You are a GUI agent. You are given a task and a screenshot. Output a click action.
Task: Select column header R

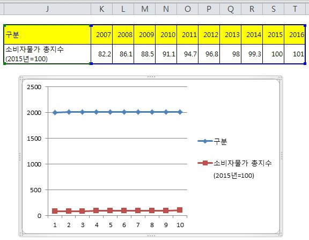pos(252,9)
